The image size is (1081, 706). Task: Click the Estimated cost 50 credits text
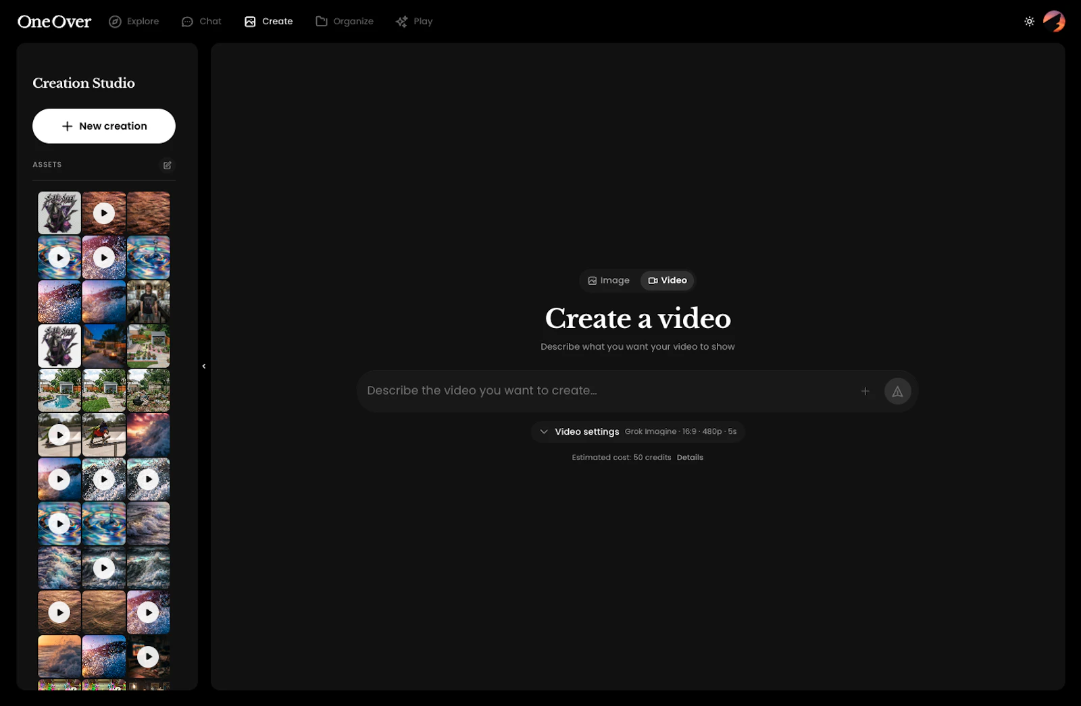tap(622, 458)
